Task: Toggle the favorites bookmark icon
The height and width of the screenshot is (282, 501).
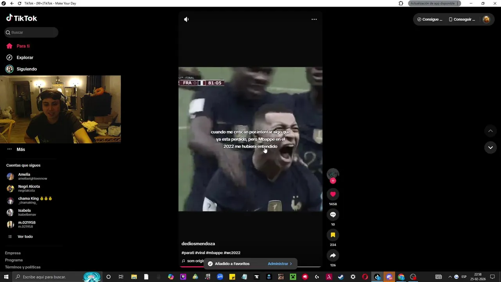Action: click(333, 235)
